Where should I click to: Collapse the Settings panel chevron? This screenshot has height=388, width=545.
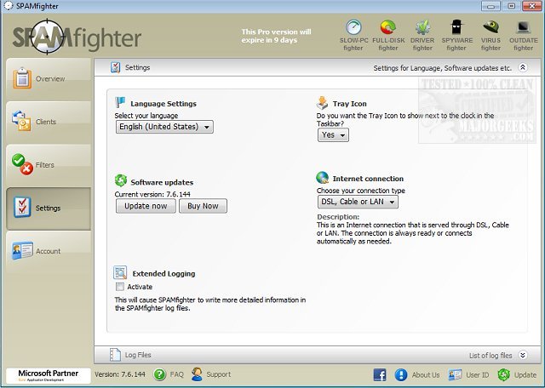coord(522,67)
